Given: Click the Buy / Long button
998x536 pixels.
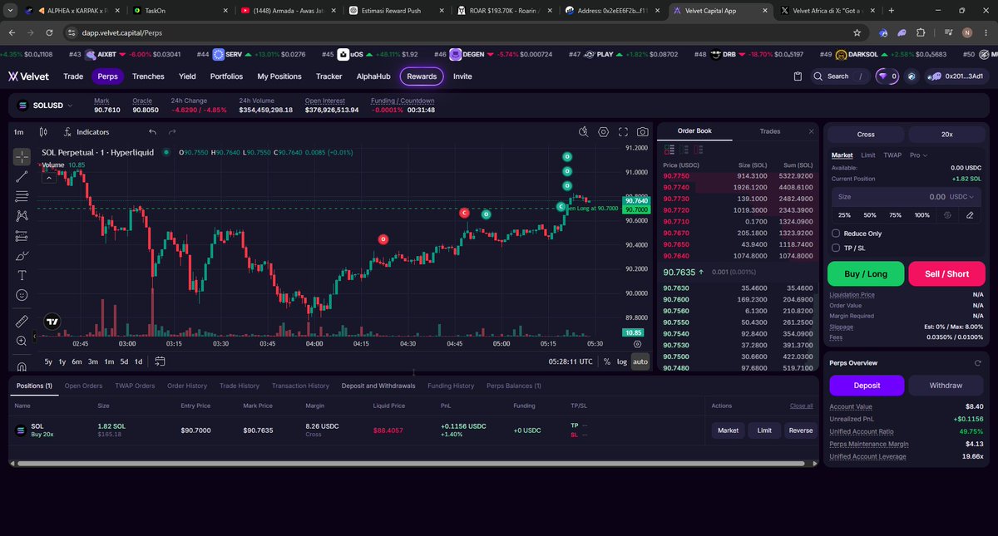Looking at the screenshot, I should pyautogui.click(x=865, y=273).
